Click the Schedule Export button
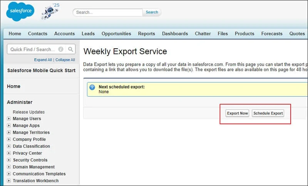308x186 pixels. (x=268, y=113)
